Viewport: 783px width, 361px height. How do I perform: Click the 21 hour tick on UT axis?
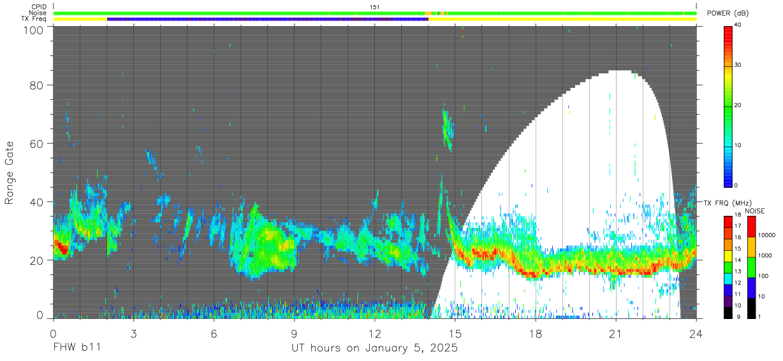tap(616, 333)
